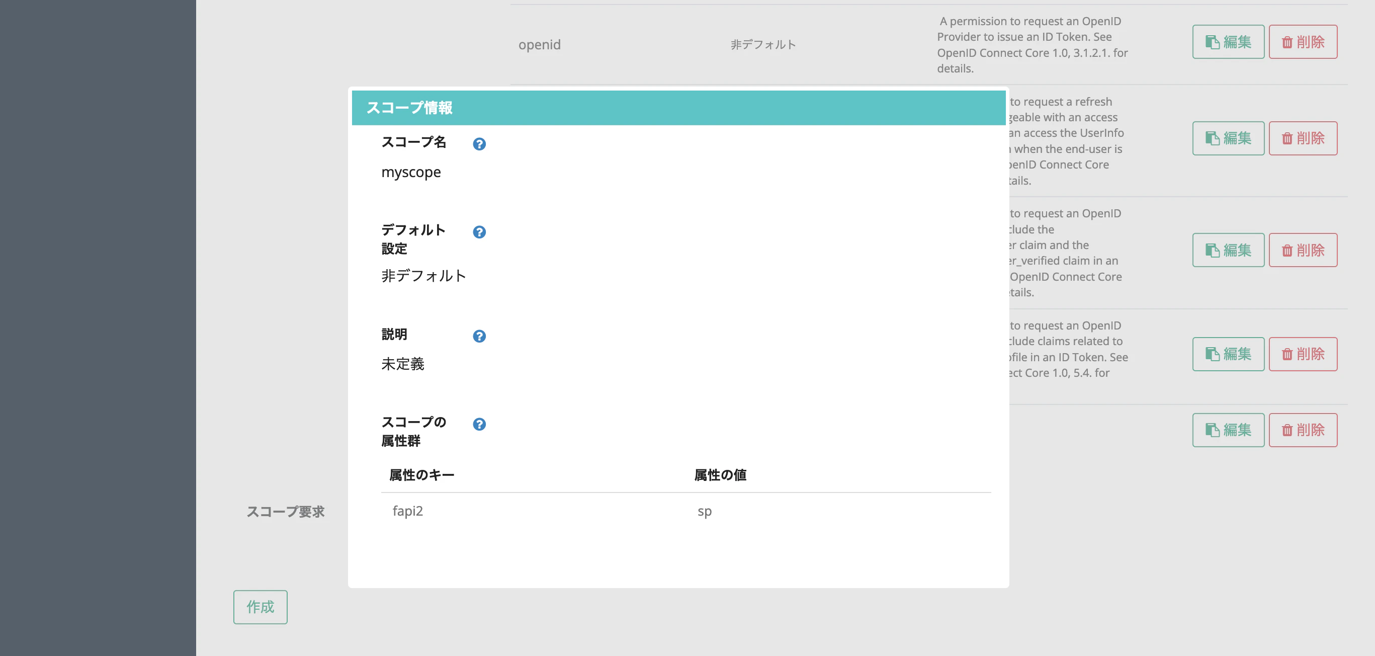This screenshot has width=1375, height=656.
Task: Click 編集 button for openid scope
Action: (x=1228, y=42)
